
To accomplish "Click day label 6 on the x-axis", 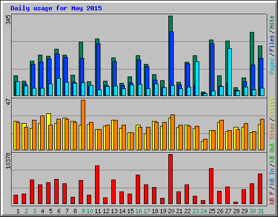I will click(x=59, y=211).
